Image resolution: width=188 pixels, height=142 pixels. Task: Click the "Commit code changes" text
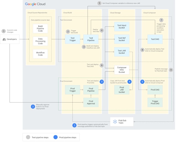pyautogui.click(x=12, y=31)
